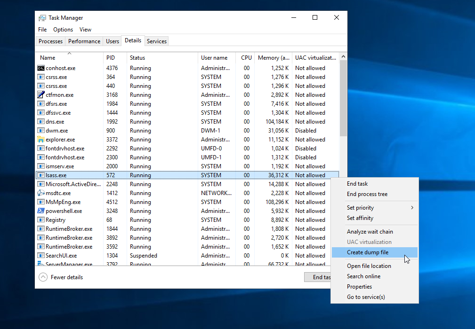The width and height of the screenshot is (475, 329).
Task: Click the Microsoft.ActiveDire... process icon
Action: (41, 184)
